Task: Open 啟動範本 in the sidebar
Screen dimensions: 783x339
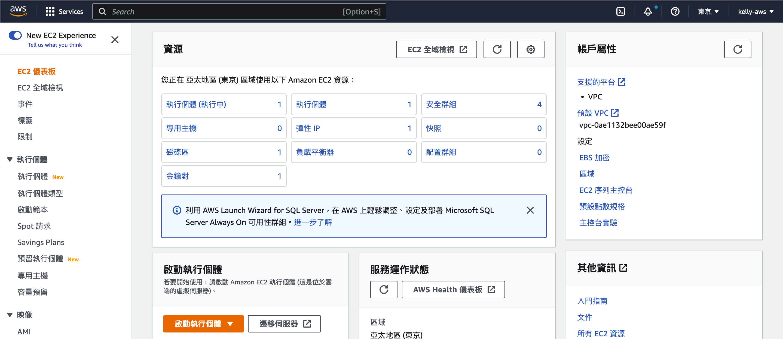Action: [x=32, y=209]
